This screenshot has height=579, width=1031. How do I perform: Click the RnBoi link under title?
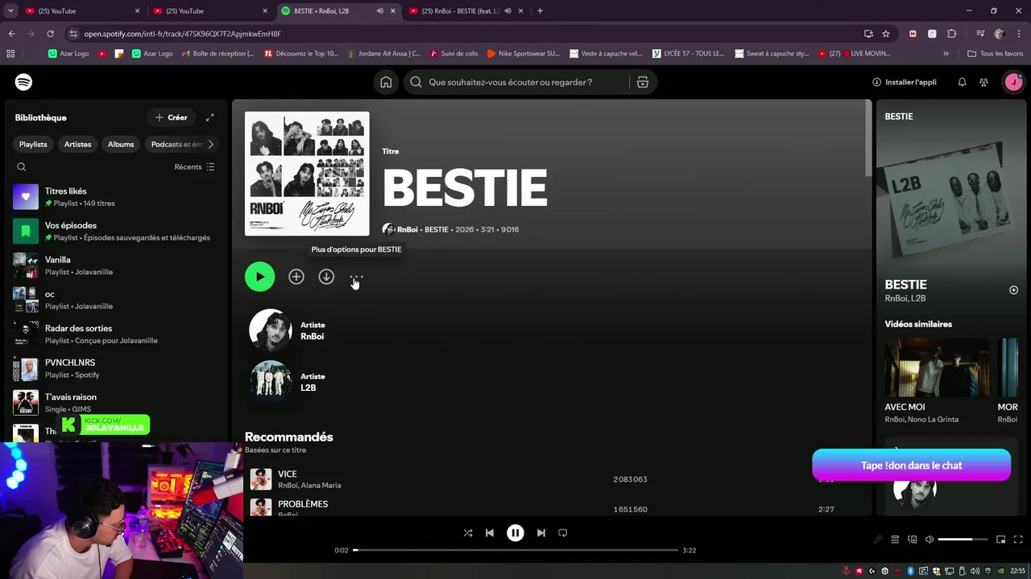click(x=408, y=229)
